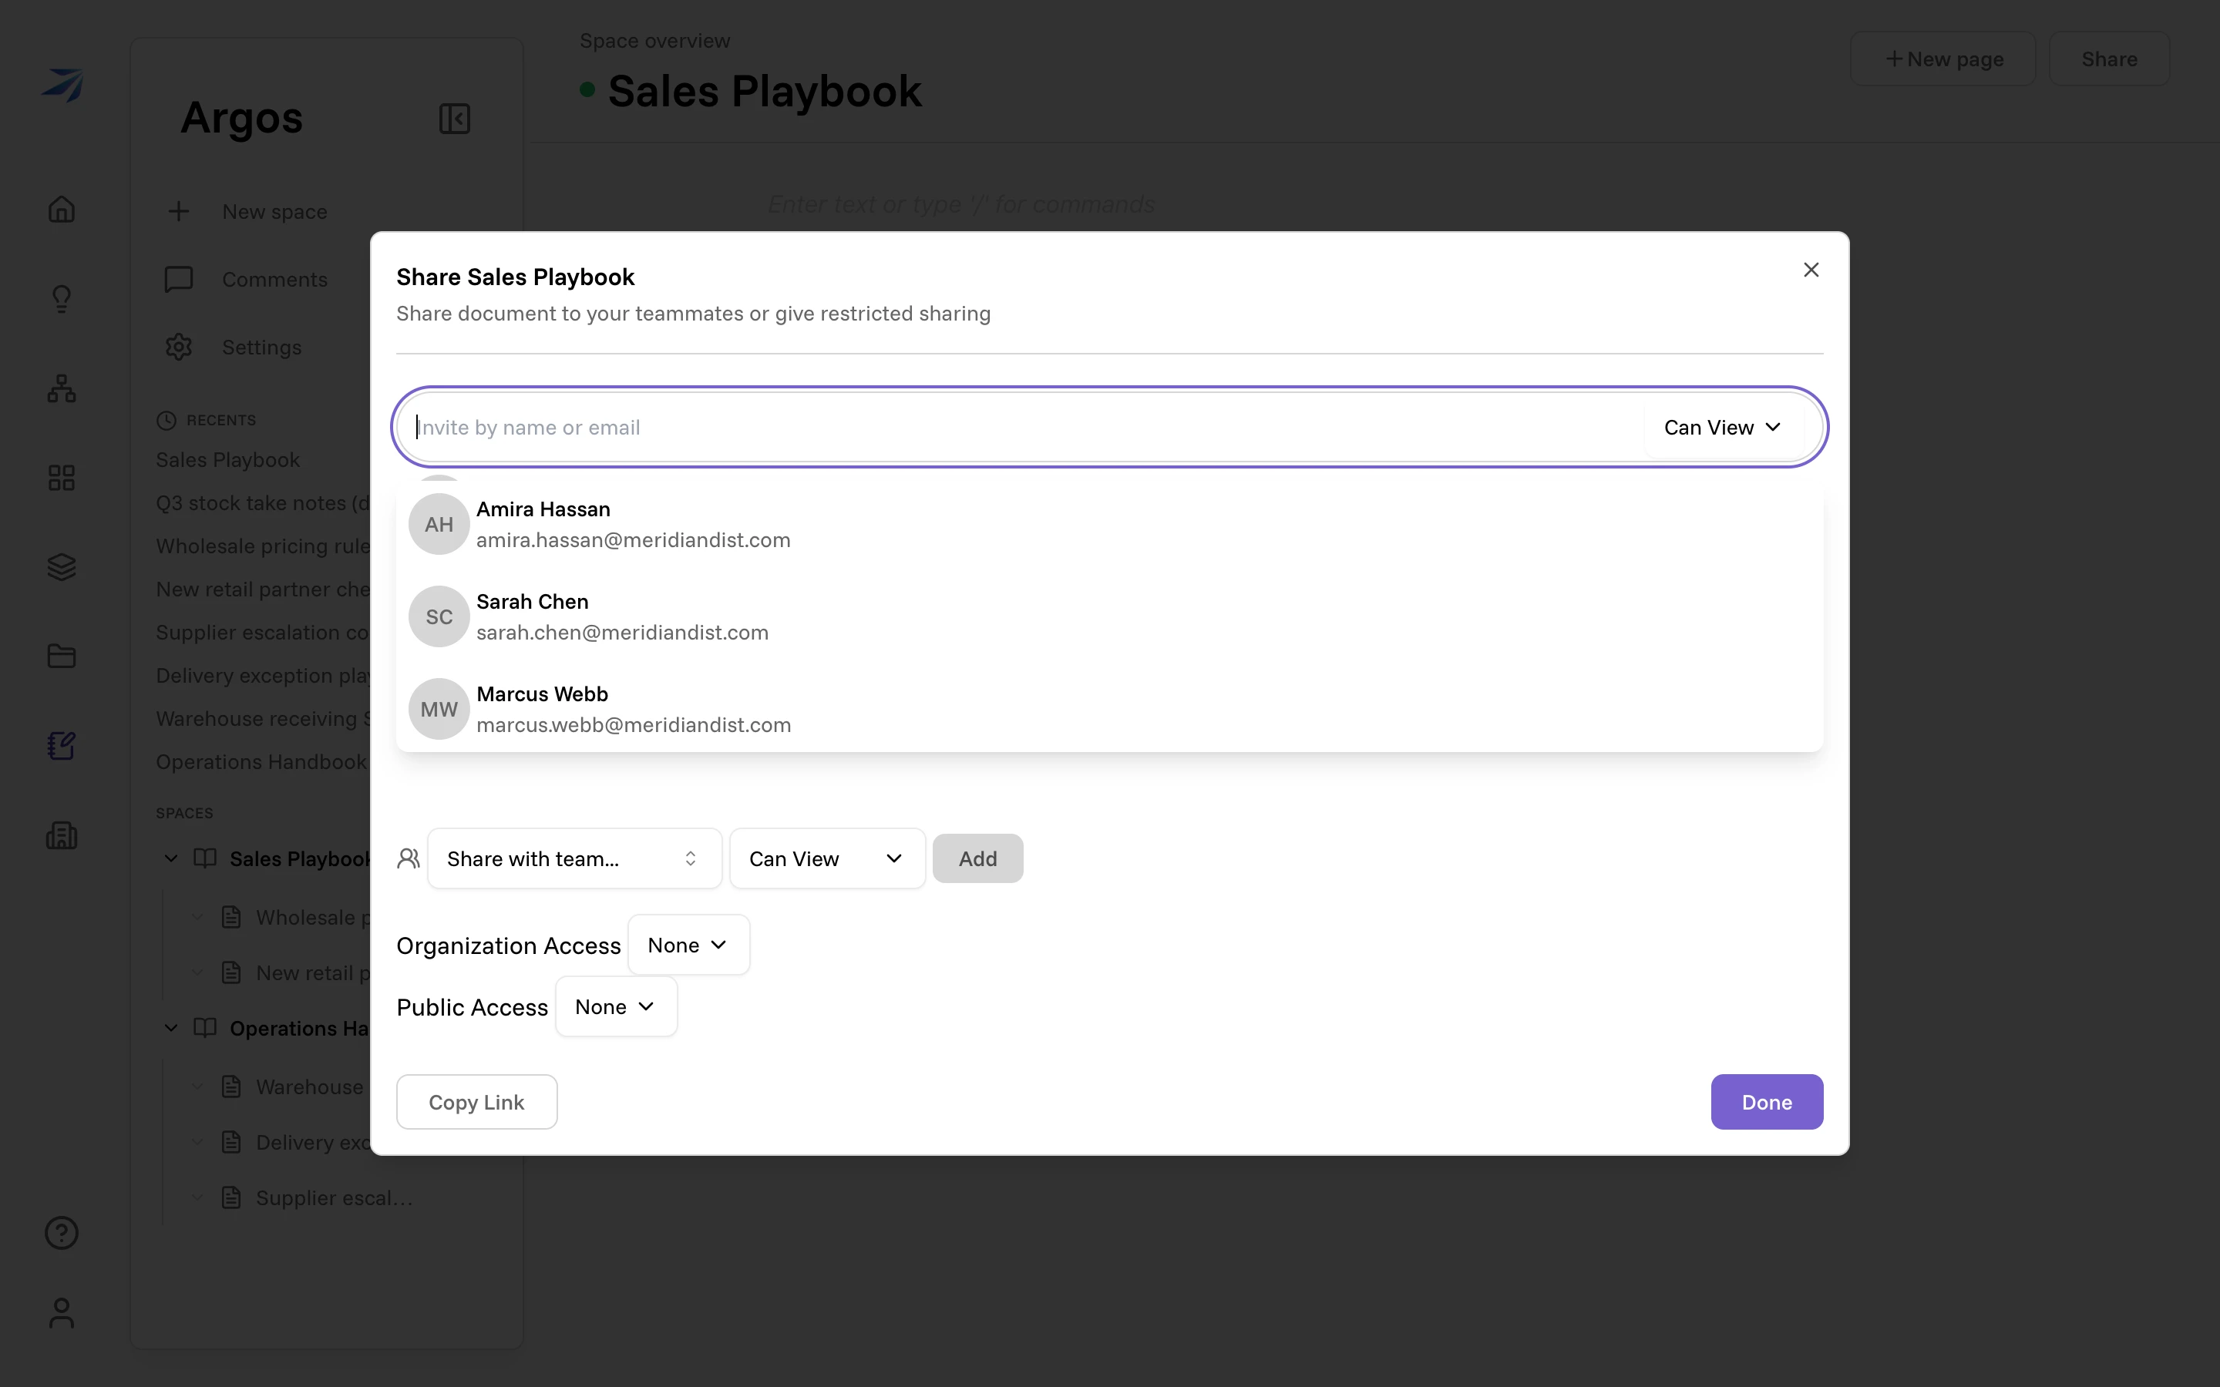This screenshot has width=2220, height=1387.
Task: Collapse the sidebar panel icon
Action: [x=455, y=119]
